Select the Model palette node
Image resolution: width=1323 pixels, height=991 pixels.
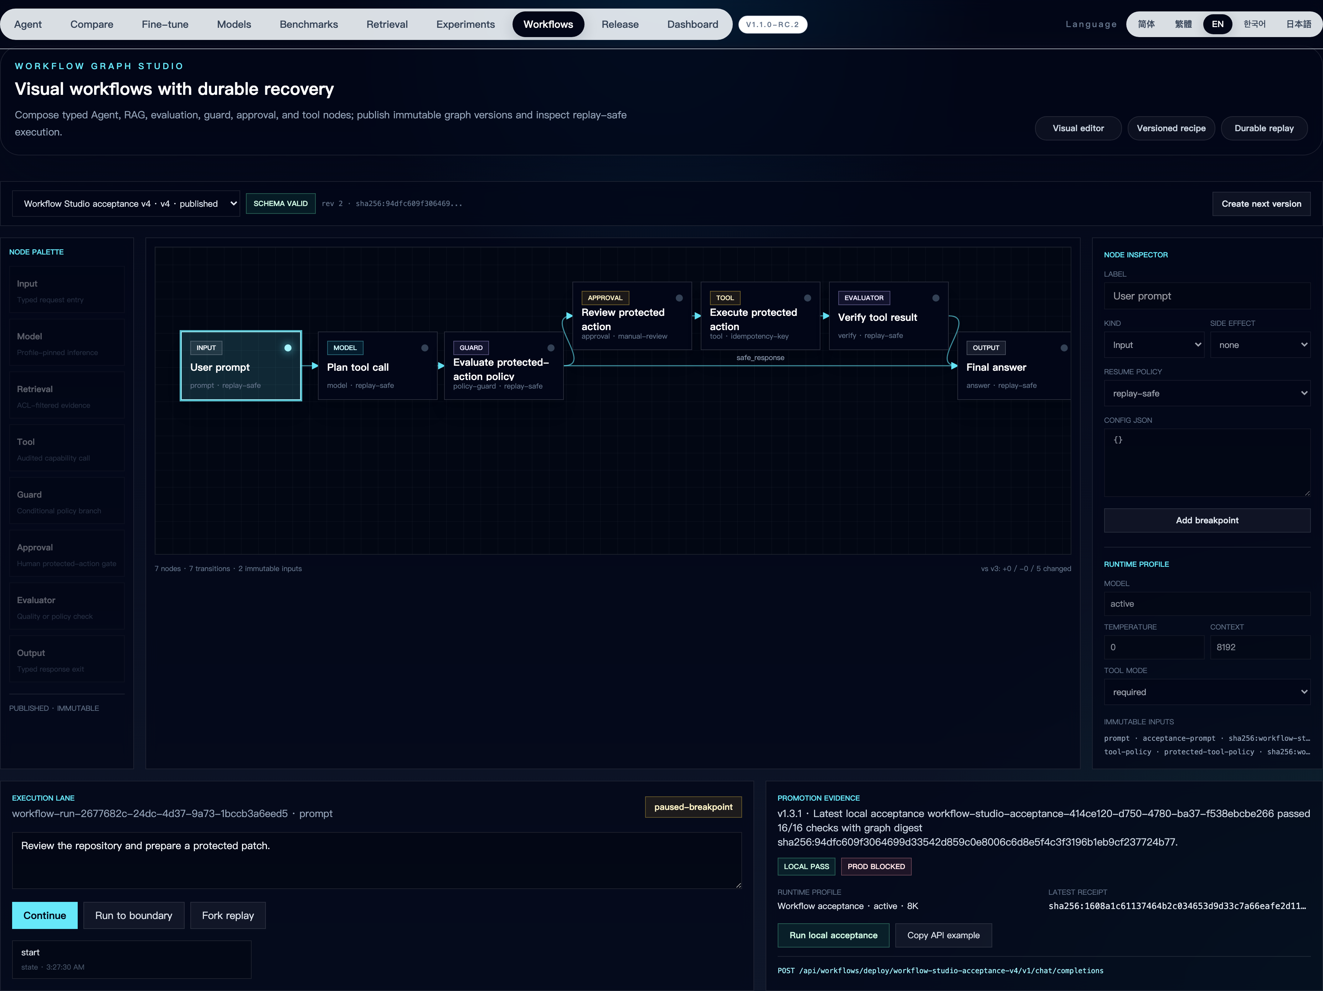click(x=67, y=343)
